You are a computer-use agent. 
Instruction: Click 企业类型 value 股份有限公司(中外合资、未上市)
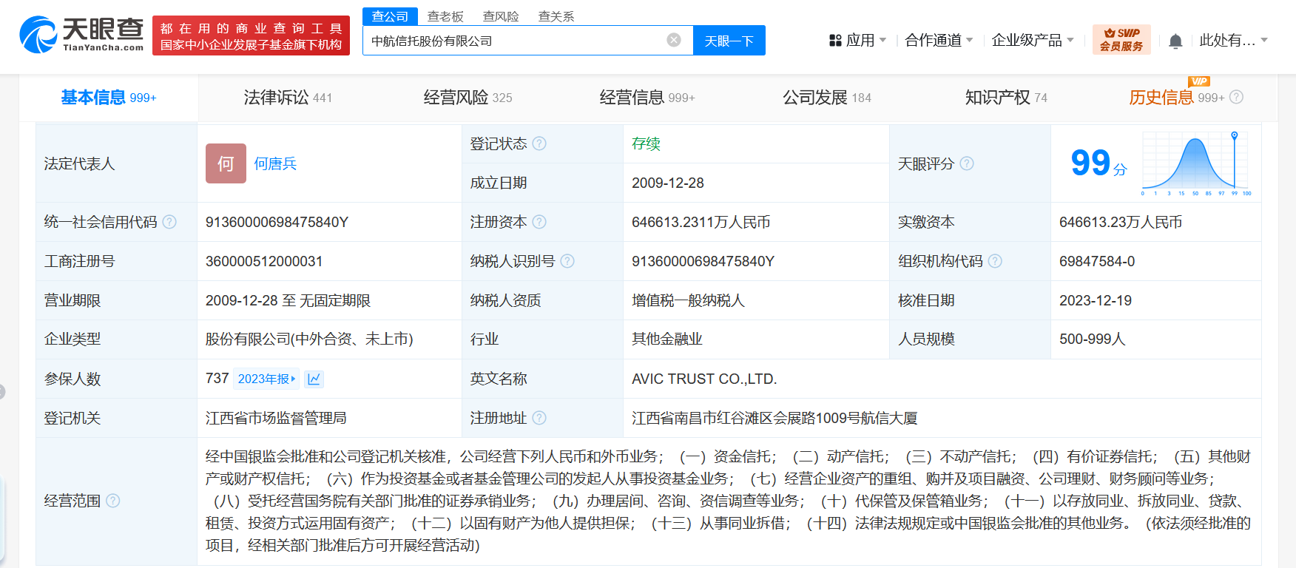(x=309, y=339)
